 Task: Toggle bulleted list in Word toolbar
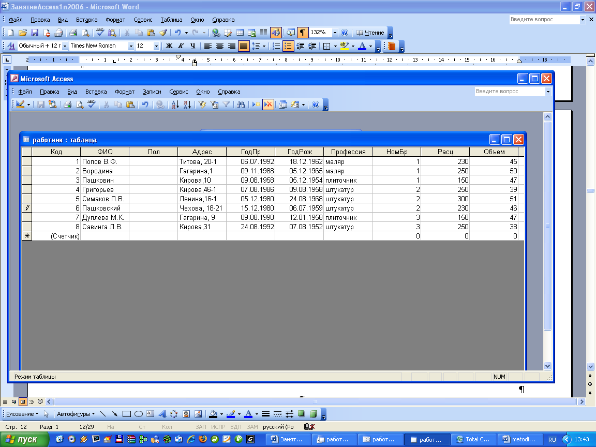288,46
